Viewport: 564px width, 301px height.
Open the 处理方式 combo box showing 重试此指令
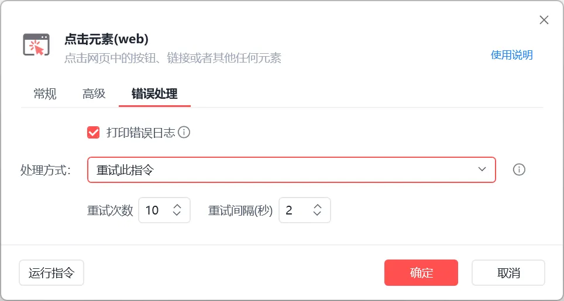point(281,169)
